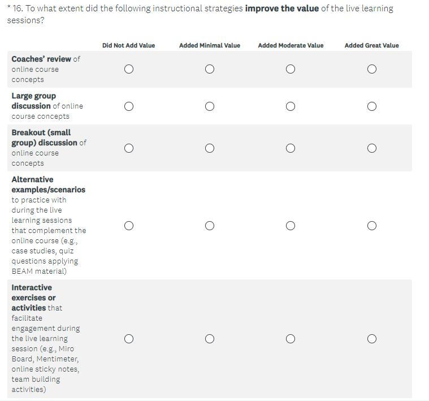Set Interactive exercises to 'Did Not Add Value'
The width and height of the screenshot is (429, 401).
click(x=129, y=339)
